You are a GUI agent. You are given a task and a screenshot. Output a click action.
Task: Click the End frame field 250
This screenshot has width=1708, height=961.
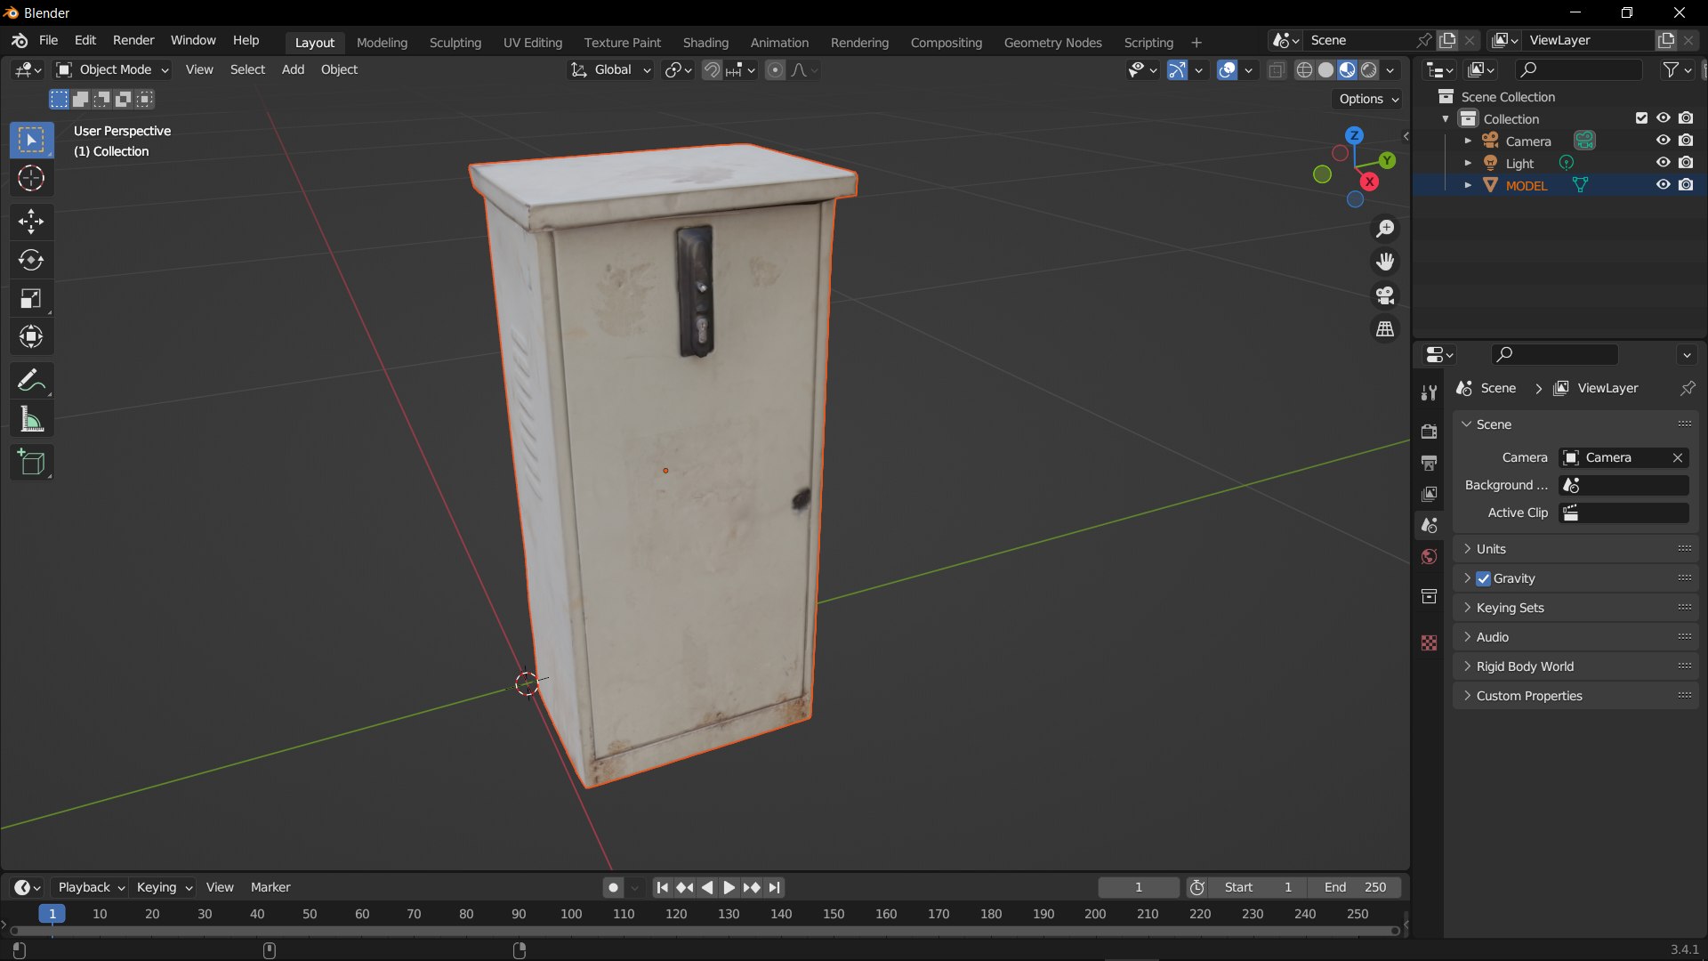[x=1355, y=887]
